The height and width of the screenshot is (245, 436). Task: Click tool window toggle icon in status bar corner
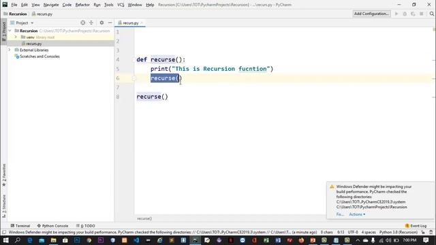click(4, 232)
